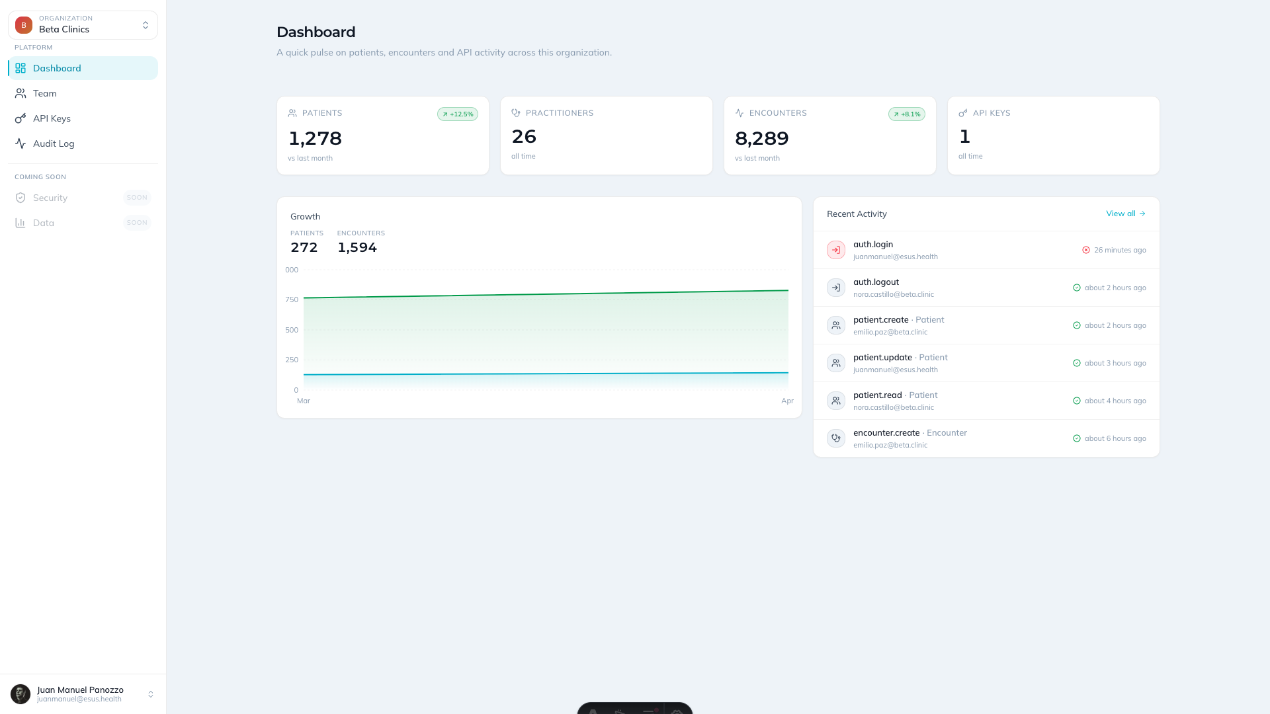Click the API Keys card key icon
The width and height of the screenshot is (1270, 714).
(x=963, y=113)
